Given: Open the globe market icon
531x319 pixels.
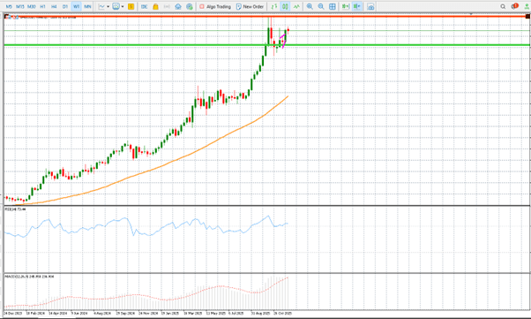Looking at the screenshot, I should click(x=190, y=6).
